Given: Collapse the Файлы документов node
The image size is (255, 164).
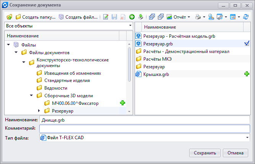Looking at the screenshot, I should point(16,52).
